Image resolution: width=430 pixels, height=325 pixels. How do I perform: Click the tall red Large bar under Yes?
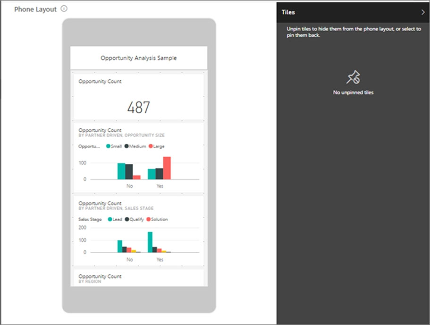click(x=167, y=168)
